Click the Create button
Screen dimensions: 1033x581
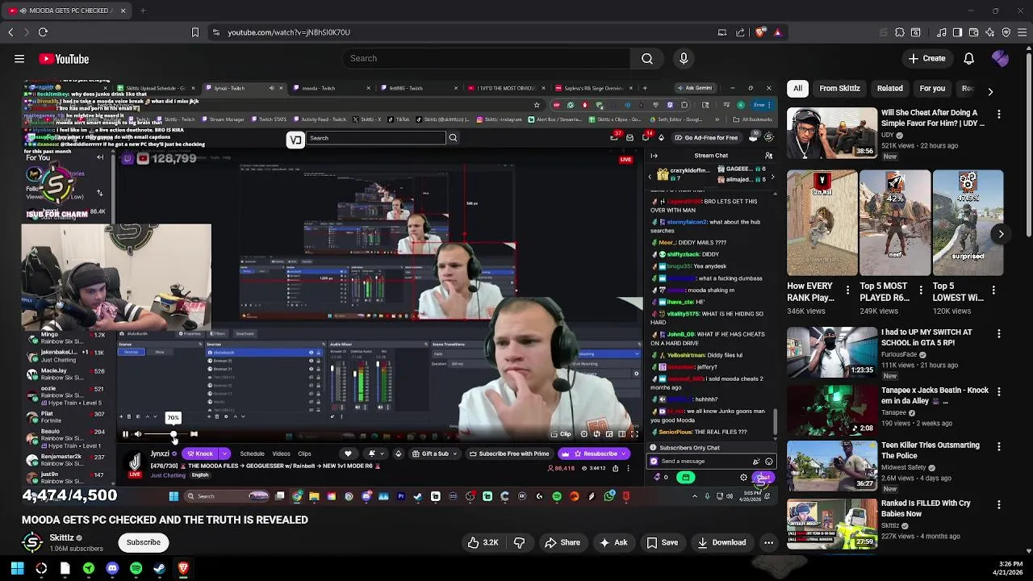(926, 58)
